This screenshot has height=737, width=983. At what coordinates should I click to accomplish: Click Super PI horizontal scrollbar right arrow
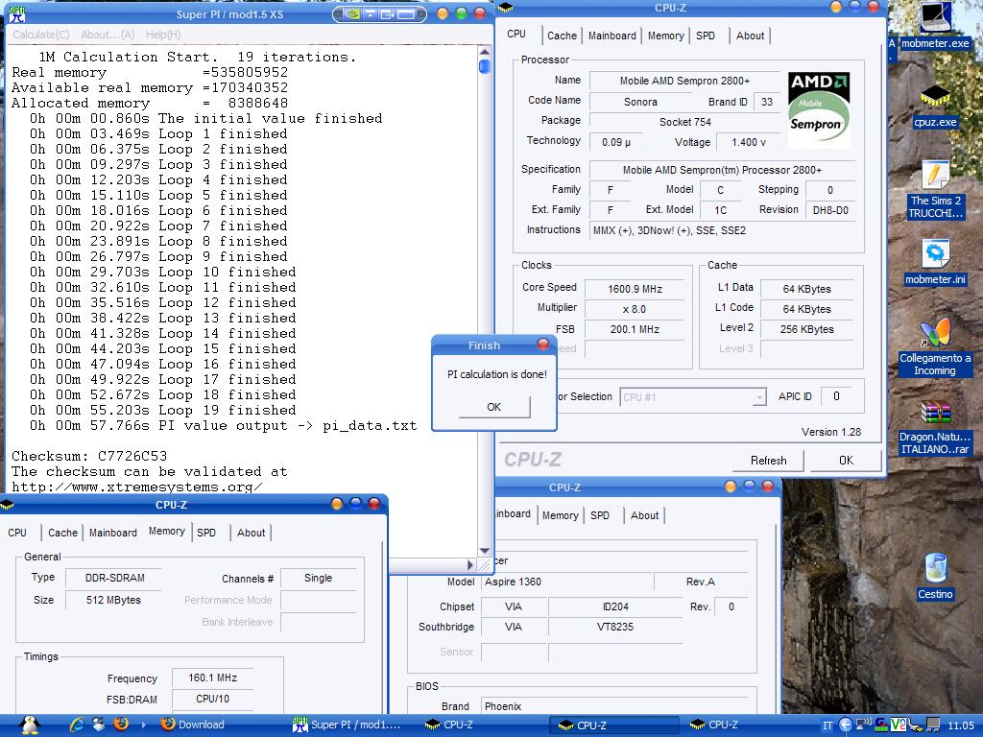(470, 564)
